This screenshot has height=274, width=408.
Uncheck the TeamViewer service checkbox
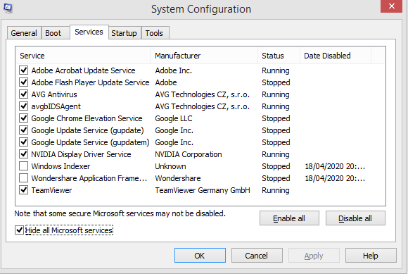(24, 190)
